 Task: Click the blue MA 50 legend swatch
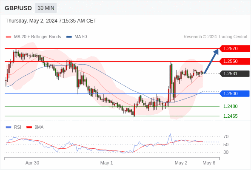pos(69,37)
